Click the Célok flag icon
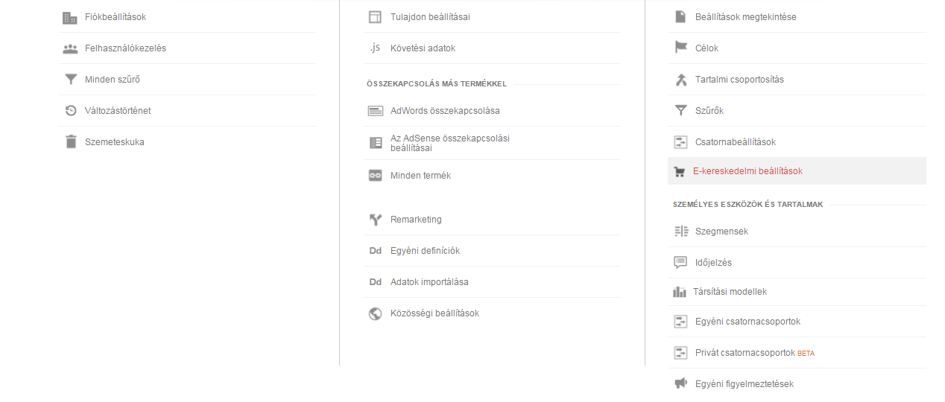This screenshot has width=945, height=402. (680, 48)
